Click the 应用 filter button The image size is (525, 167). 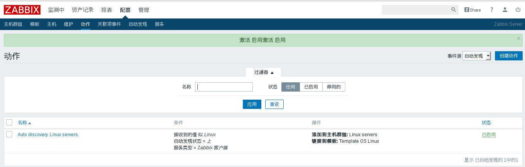[252, 104]
